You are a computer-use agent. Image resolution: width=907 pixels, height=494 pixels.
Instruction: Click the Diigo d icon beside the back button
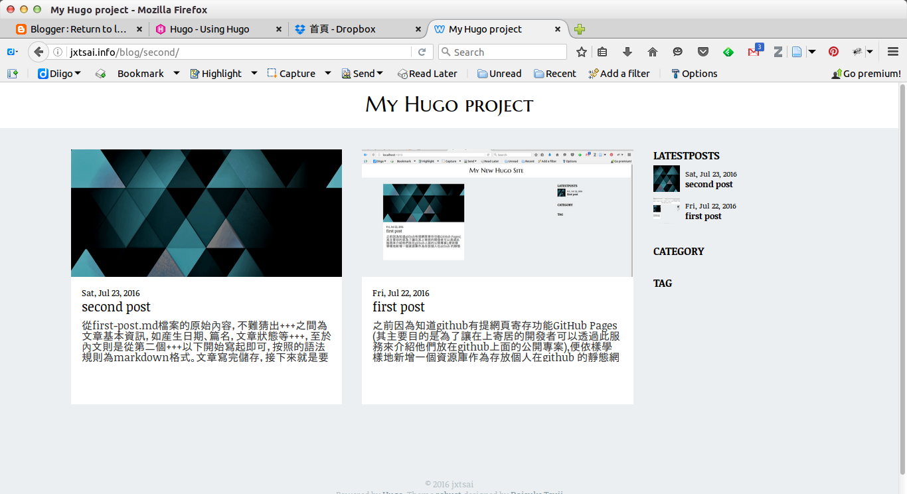12,52
